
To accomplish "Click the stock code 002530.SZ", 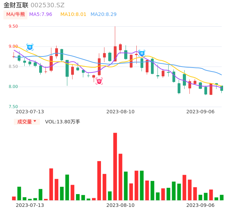I will (x=48, y=5).
